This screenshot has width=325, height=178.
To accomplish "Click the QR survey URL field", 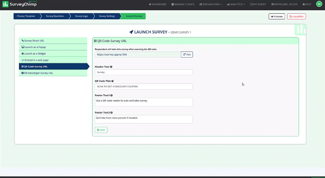I will [138, 55].
